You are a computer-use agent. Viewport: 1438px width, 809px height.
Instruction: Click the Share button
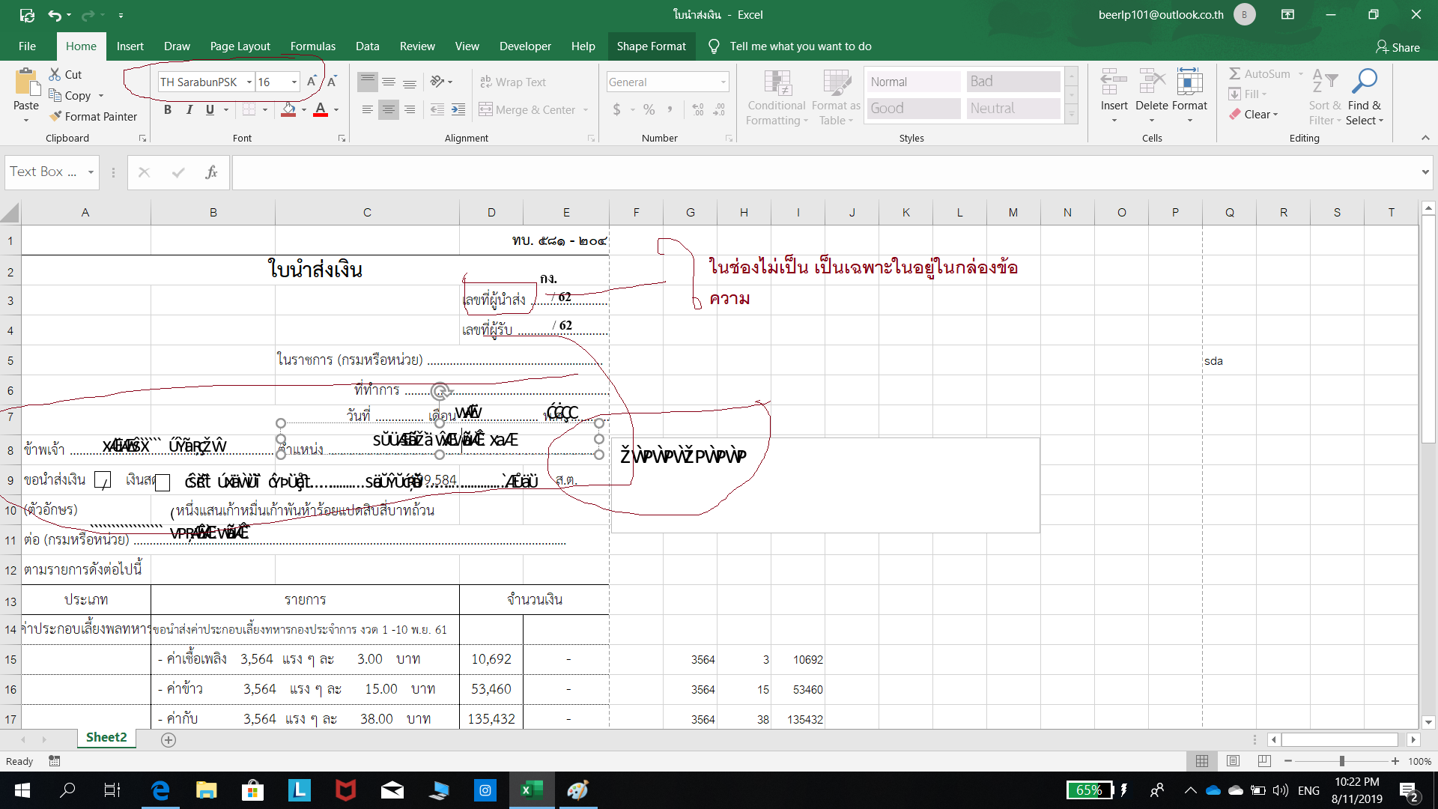pos(1398,47)
